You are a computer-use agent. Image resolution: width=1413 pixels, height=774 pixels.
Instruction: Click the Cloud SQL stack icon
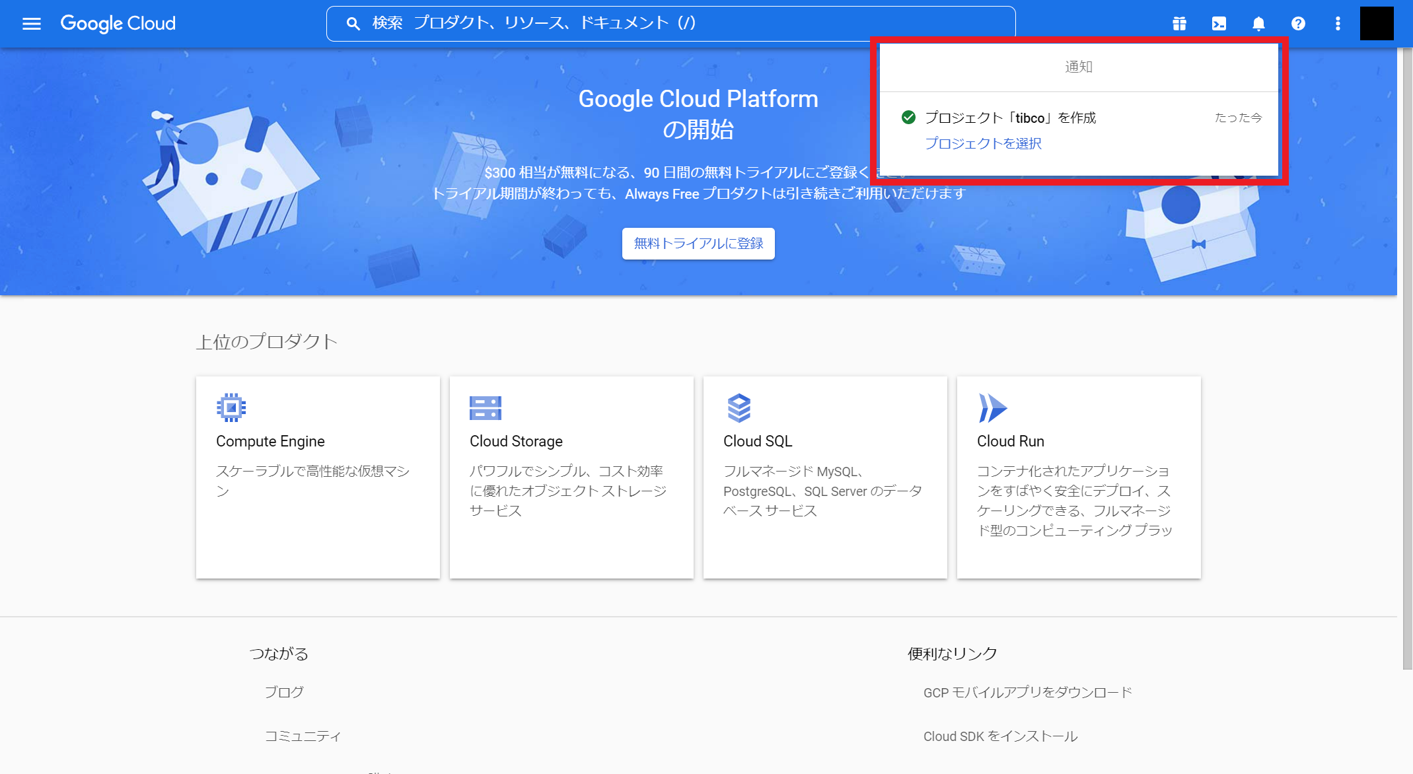click(x=739, y=407)
